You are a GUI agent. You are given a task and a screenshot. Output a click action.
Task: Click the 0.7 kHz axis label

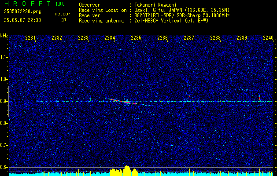4,145
